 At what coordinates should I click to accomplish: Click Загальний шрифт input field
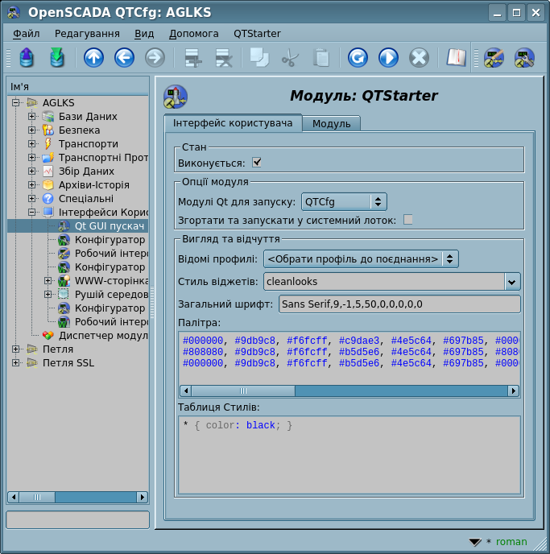[x=399, y=304]
